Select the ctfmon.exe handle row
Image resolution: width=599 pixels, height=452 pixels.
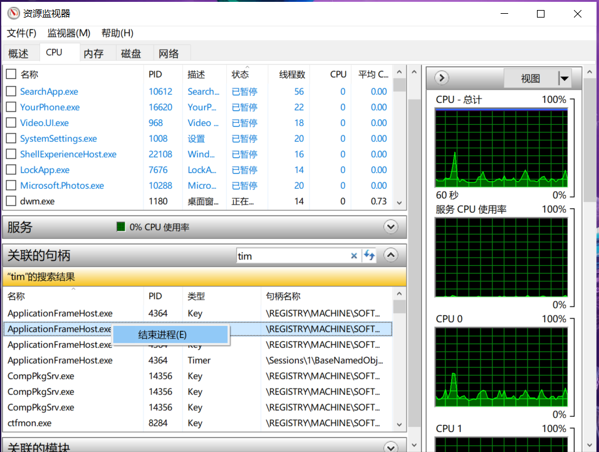[x=199, y=423]
